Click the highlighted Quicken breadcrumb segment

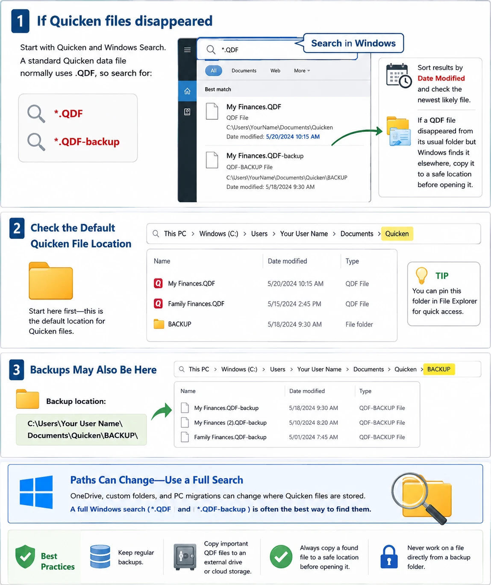point(397,234)
